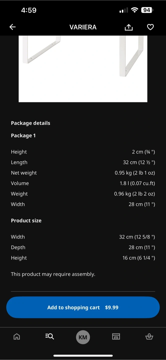The height and width of the screenshot is (360, 166).
Task: Open the shopping basket icon
Action: coord(149,336)
